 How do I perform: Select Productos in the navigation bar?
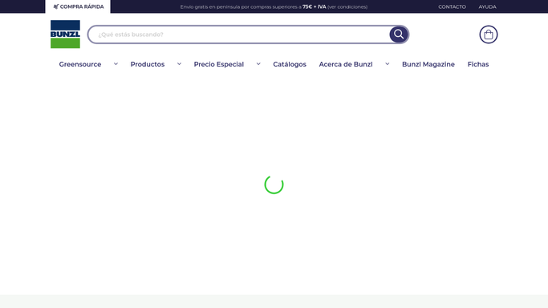[x=148, y=64]
